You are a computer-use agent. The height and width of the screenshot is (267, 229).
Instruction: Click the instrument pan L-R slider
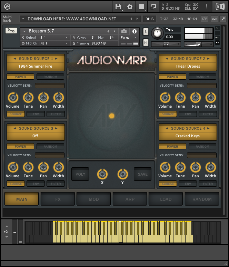tap(166, 44)
